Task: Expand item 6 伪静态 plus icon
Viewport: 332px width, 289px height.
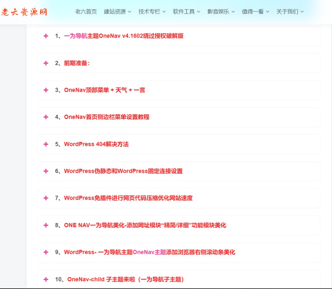Action: [46, 171]
